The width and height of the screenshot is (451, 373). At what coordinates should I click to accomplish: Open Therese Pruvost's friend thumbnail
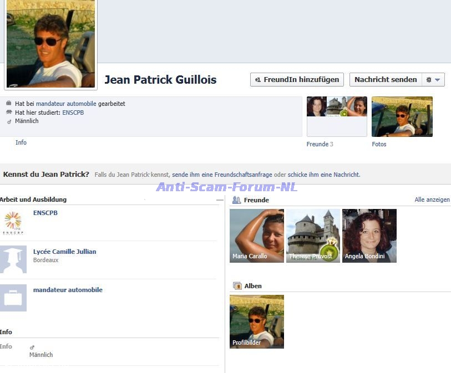pyautogui.click(x=313, y=236)
